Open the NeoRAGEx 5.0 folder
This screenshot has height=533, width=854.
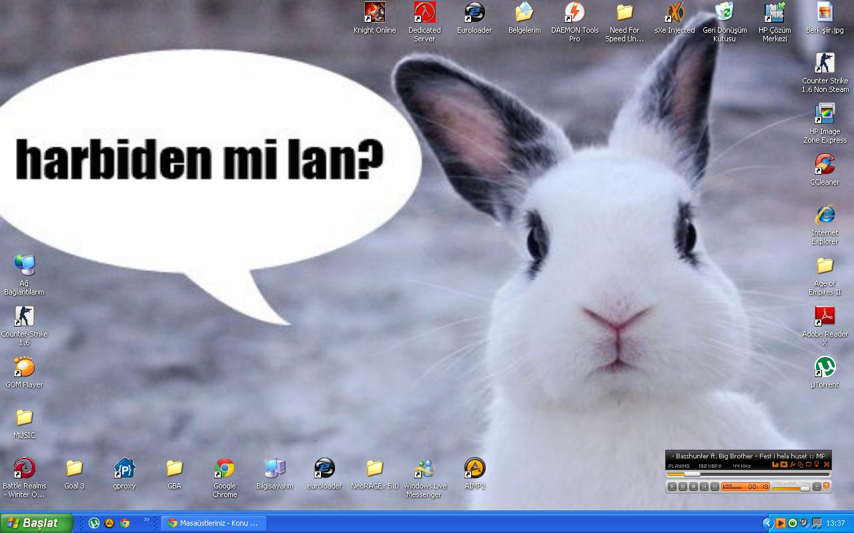374,474
